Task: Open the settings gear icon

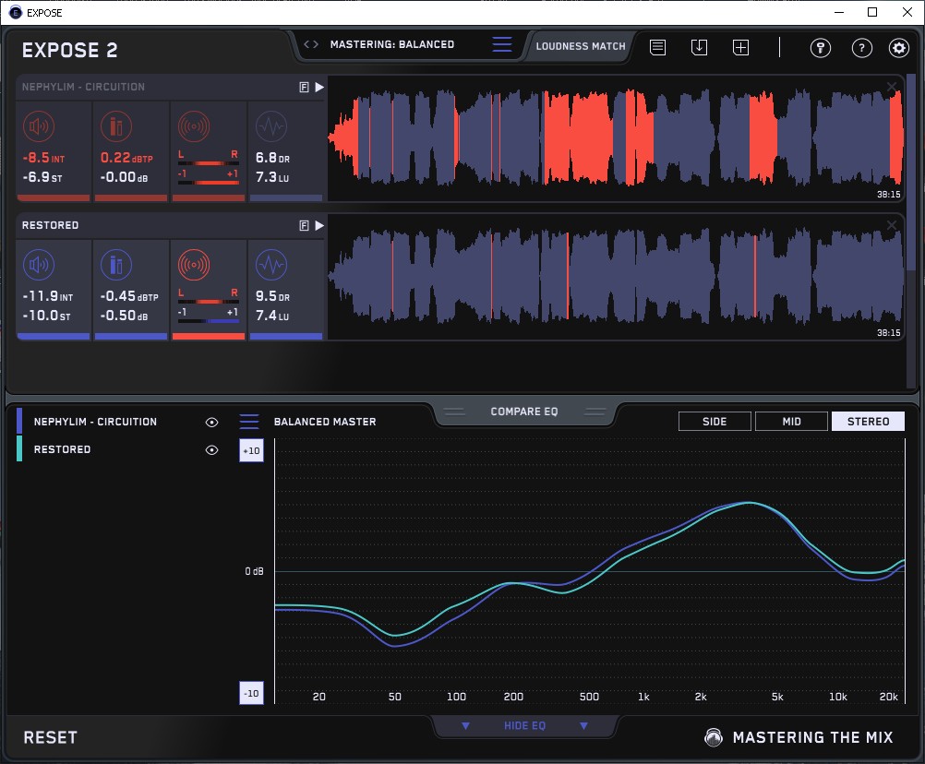Action: pos(898,48)
